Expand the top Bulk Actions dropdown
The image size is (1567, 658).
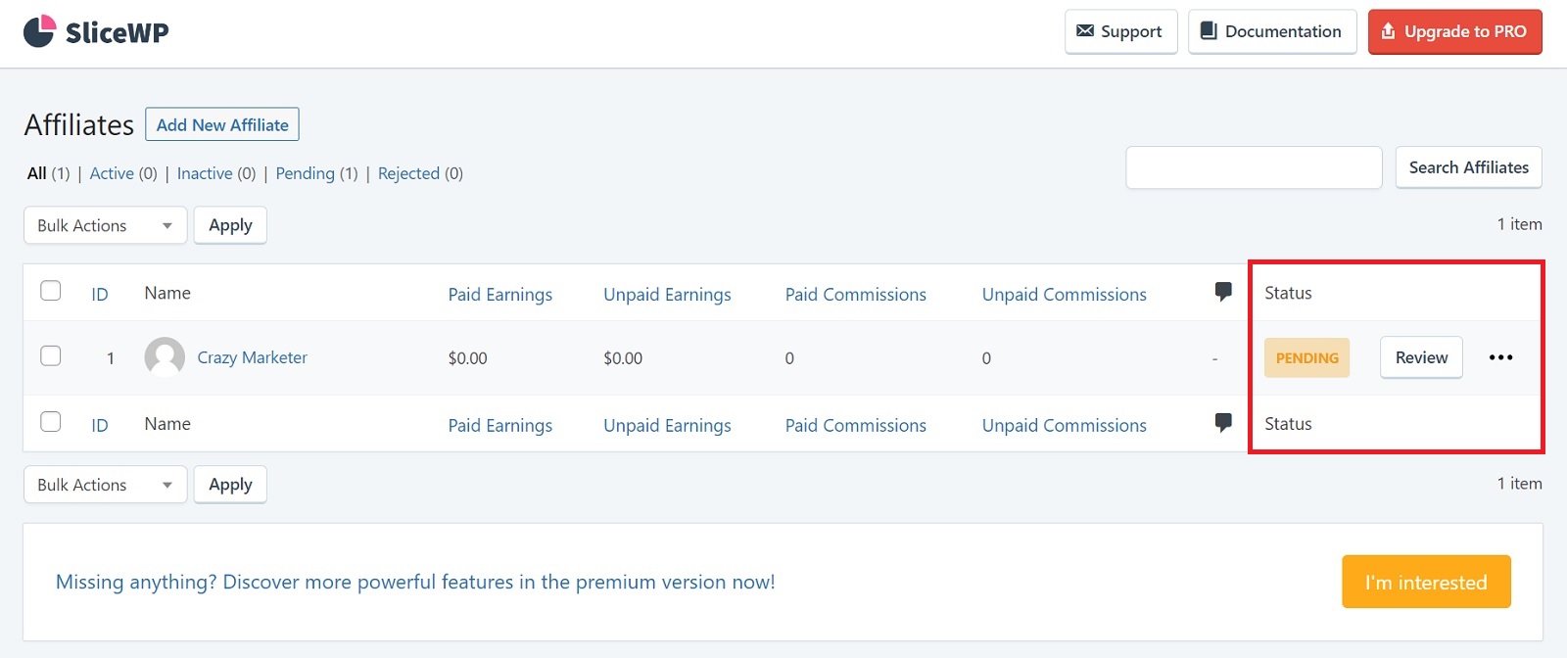click(x=105, y=225)
